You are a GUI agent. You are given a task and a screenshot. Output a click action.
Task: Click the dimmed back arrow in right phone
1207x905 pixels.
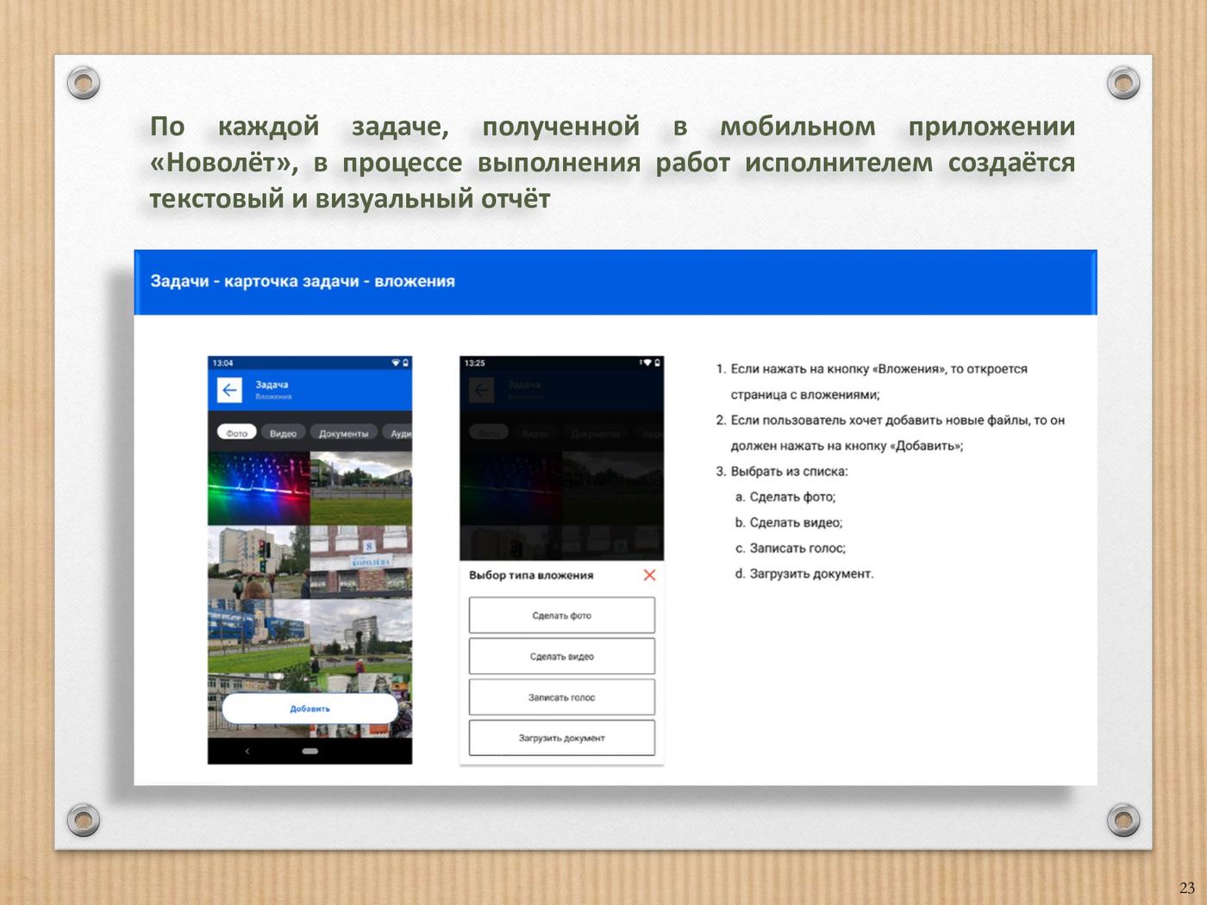point(481,390)
